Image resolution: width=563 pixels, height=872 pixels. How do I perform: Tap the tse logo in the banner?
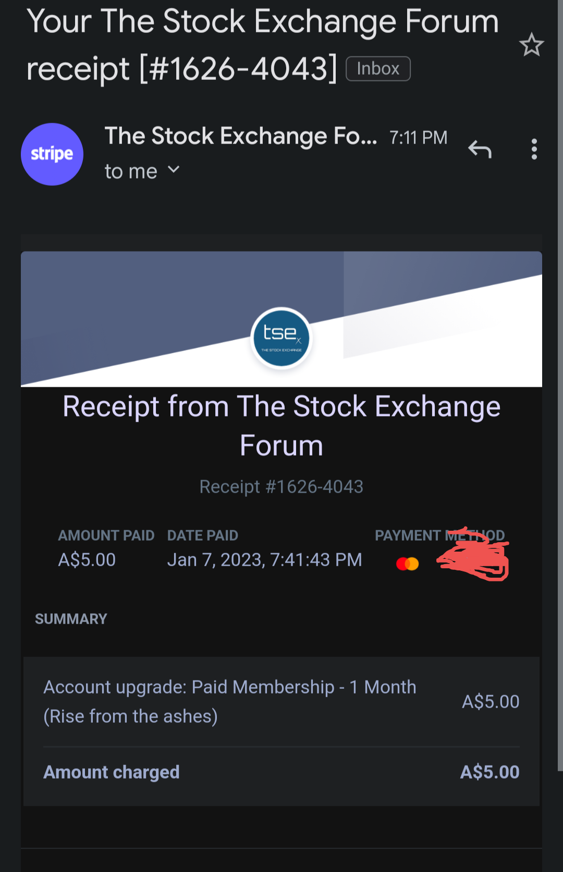point(281,338)
